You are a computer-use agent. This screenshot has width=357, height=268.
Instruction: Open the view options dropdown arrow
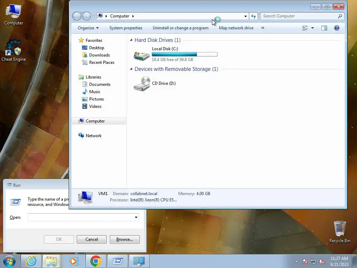(312, 28)
